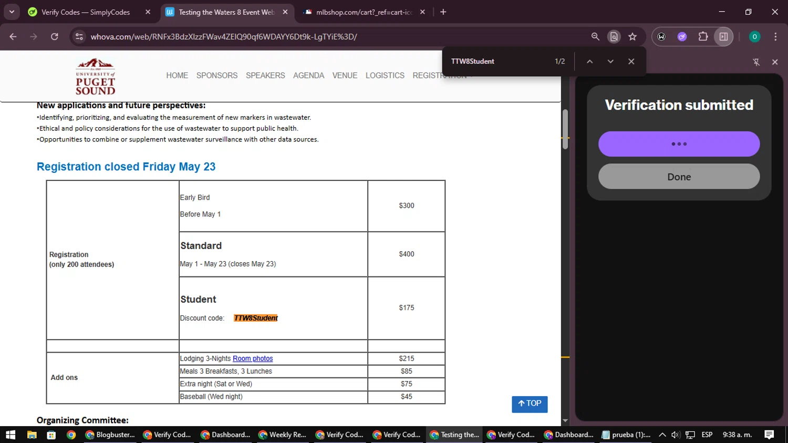Click the zoom magnifier icon in address bar
The image size is (788, 443).
point(595,37)
